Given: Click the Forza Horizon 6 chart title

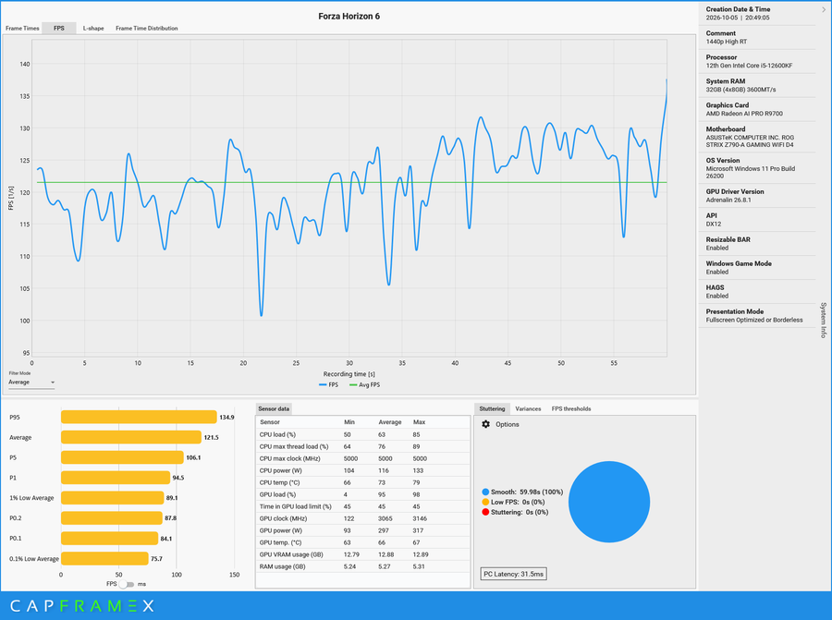Looking at the screenshot, I should 349,17.
